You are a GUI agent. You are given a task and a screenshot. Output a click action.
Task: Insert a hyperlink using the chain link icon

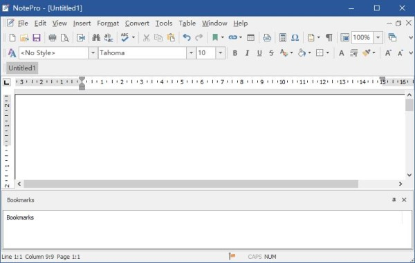tap(233, 37)
